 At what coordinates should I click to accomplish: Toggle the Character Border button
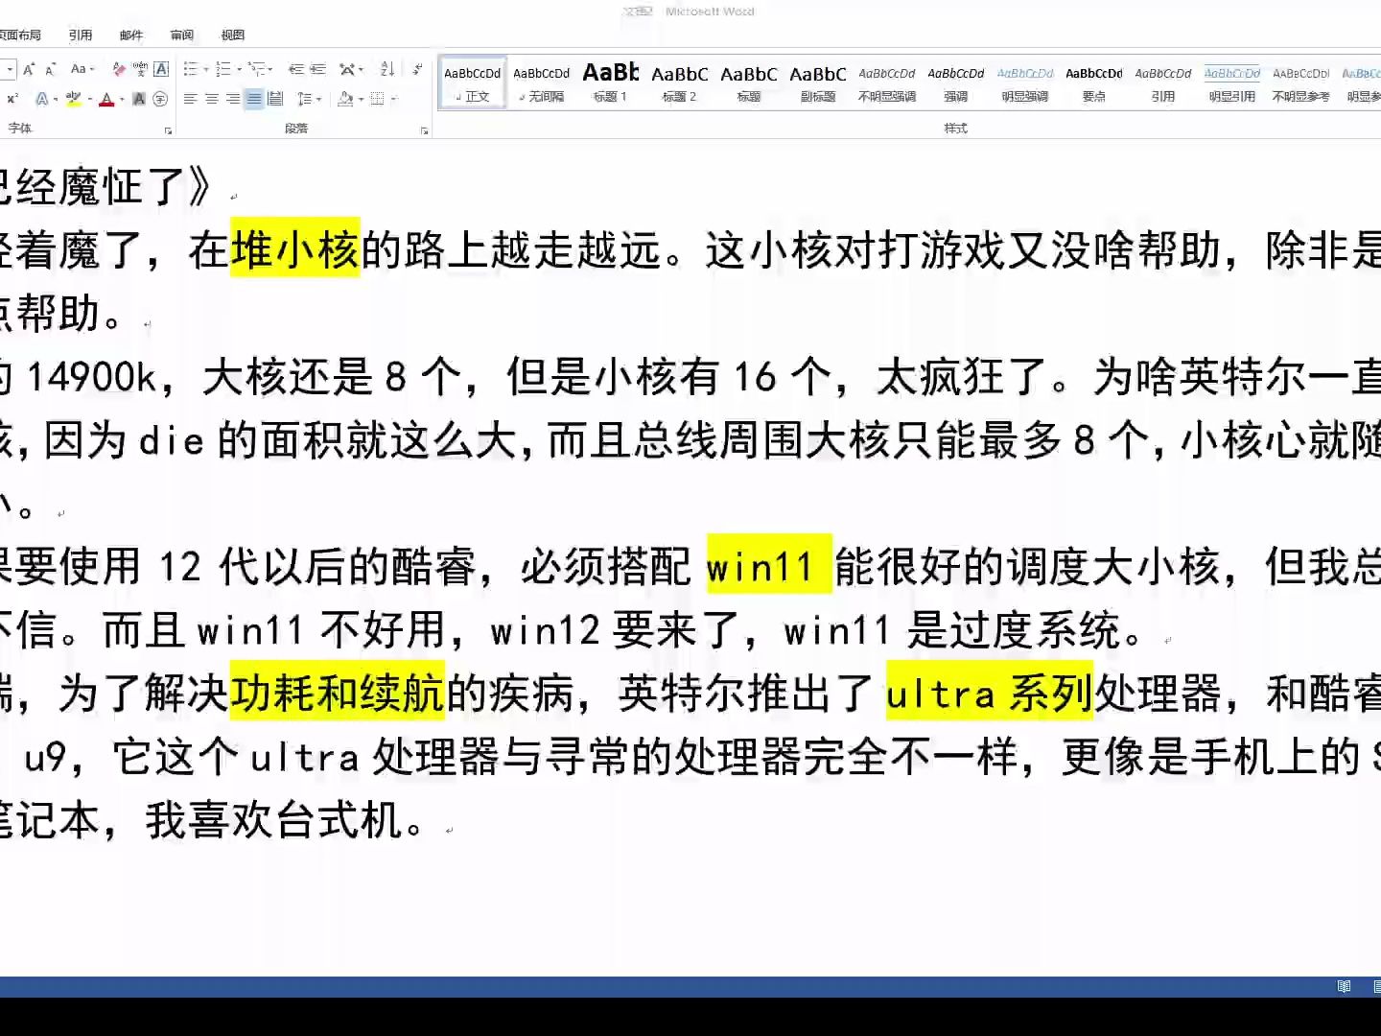point(161,69)
